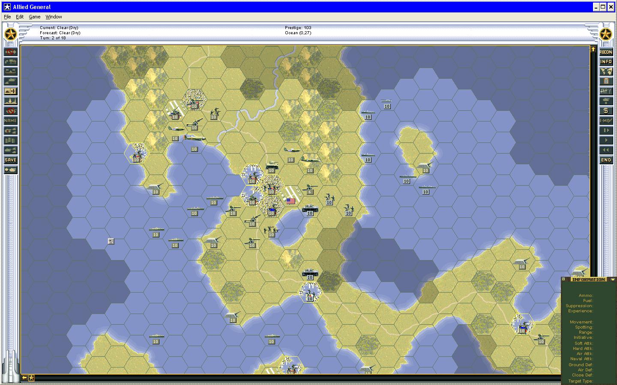Click the Fuel: label in Information panel
This screenshot has height=385, width=617.
588,301
